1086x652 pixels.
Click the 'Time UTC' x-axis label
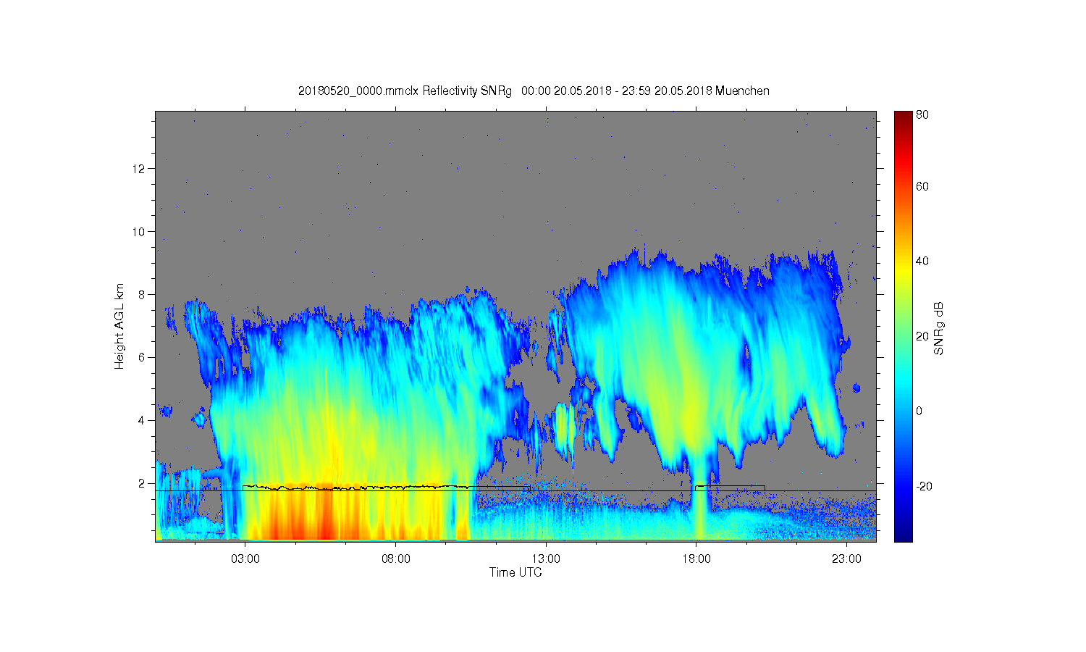point(515,572)
